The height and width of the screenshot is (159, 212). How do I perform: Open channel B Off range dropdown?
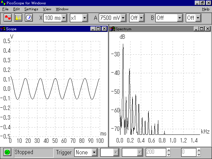180,18
